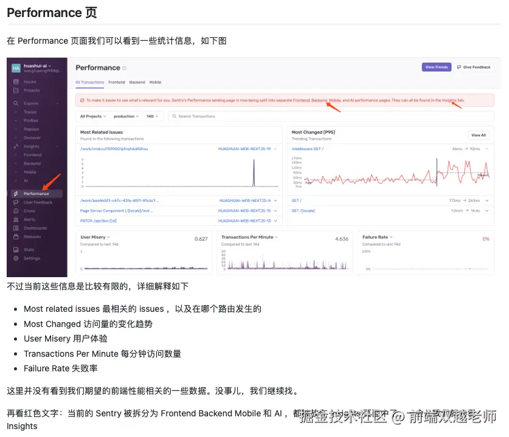Click the Settings gear icon
This screenshot has height=437, width=509.
tap(16, 258)
